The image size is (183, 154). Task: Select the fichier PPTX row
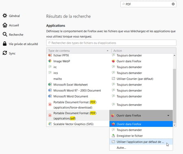click(x=110, y=55)
